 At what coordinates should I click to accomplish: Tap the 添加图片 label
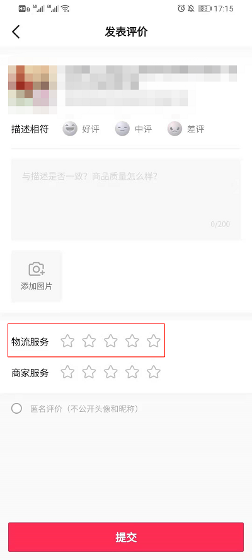[x=37, y=286]
